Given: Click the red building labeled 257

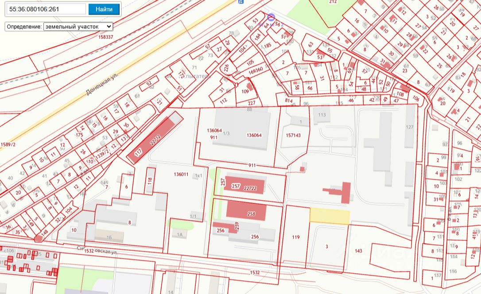Looking at the screenshot, I should [244, 184].
